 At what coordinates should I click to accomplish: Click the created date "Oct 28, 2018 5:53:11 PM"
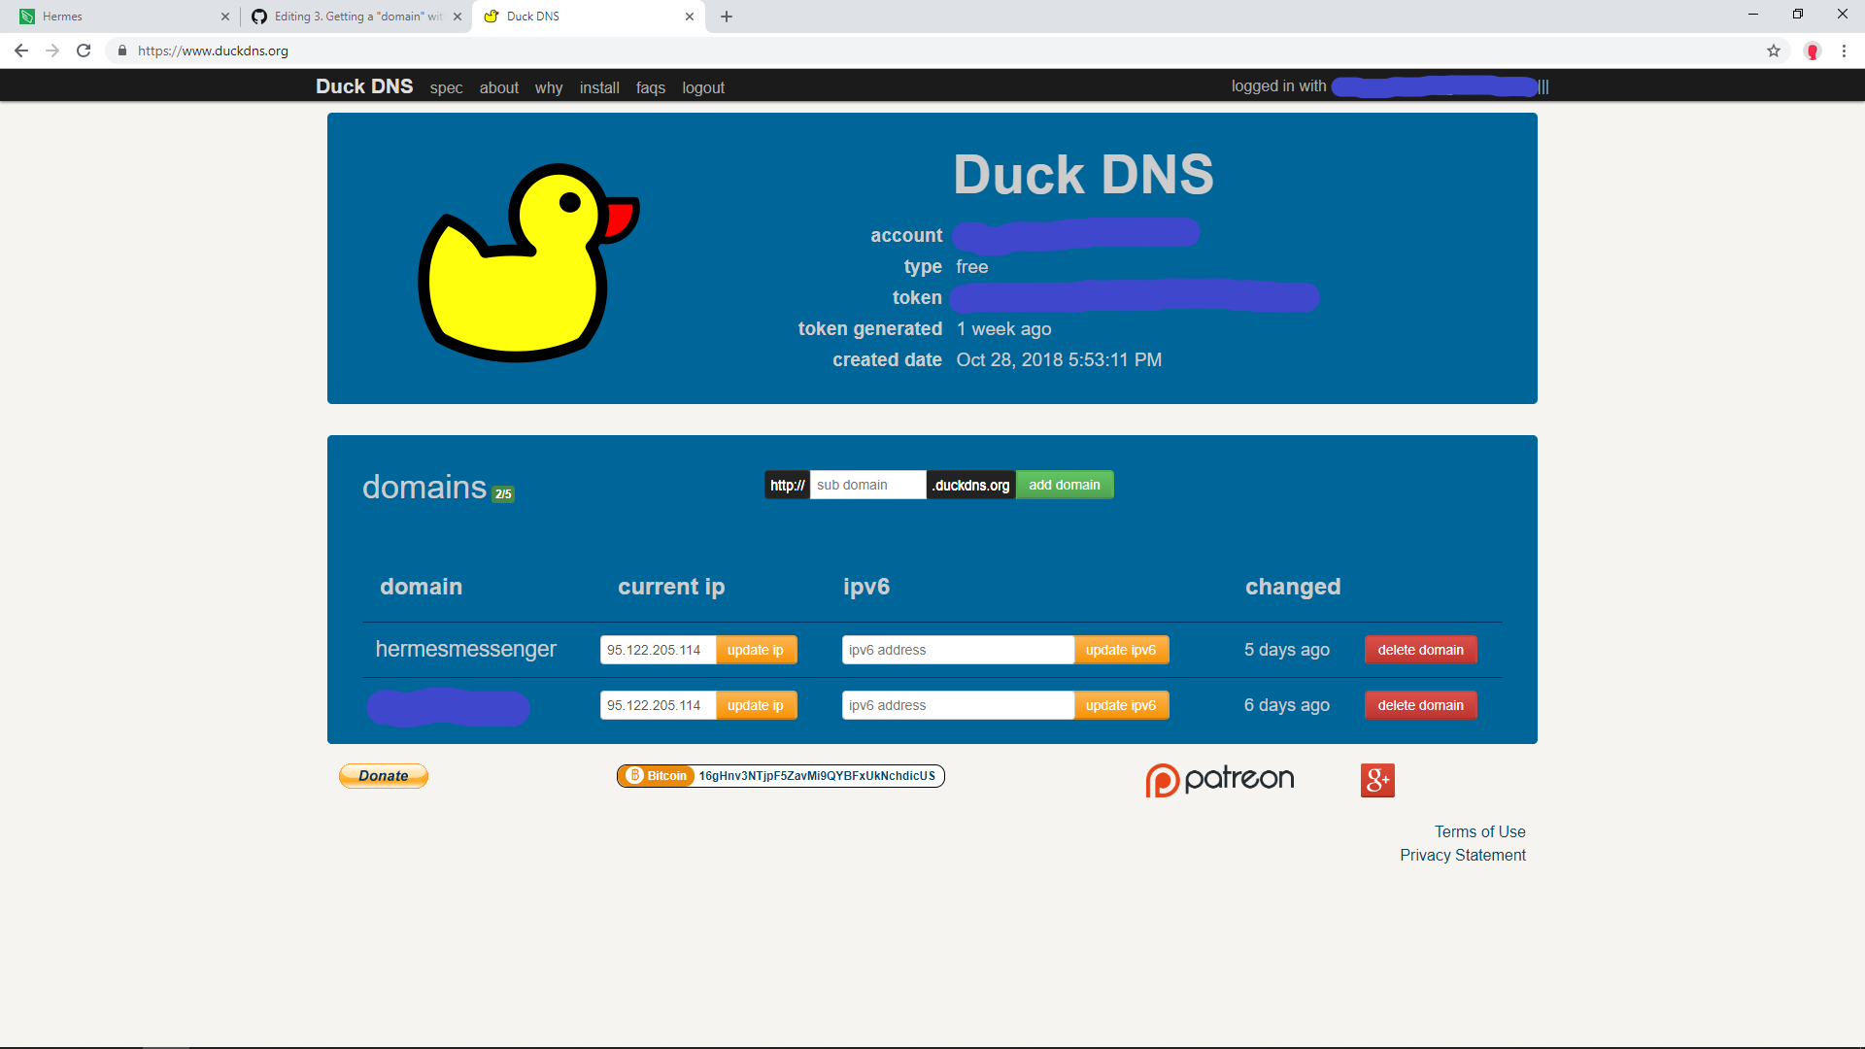pos(1059,359)
